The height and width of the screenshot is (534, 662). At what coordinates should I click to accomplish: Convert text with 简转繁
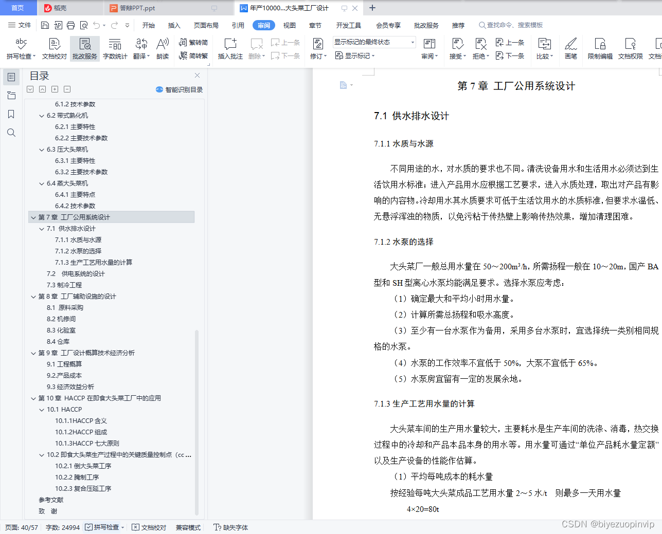[193, 56]
